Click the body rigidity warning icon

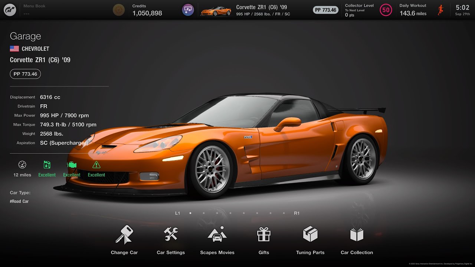(96, 165)
